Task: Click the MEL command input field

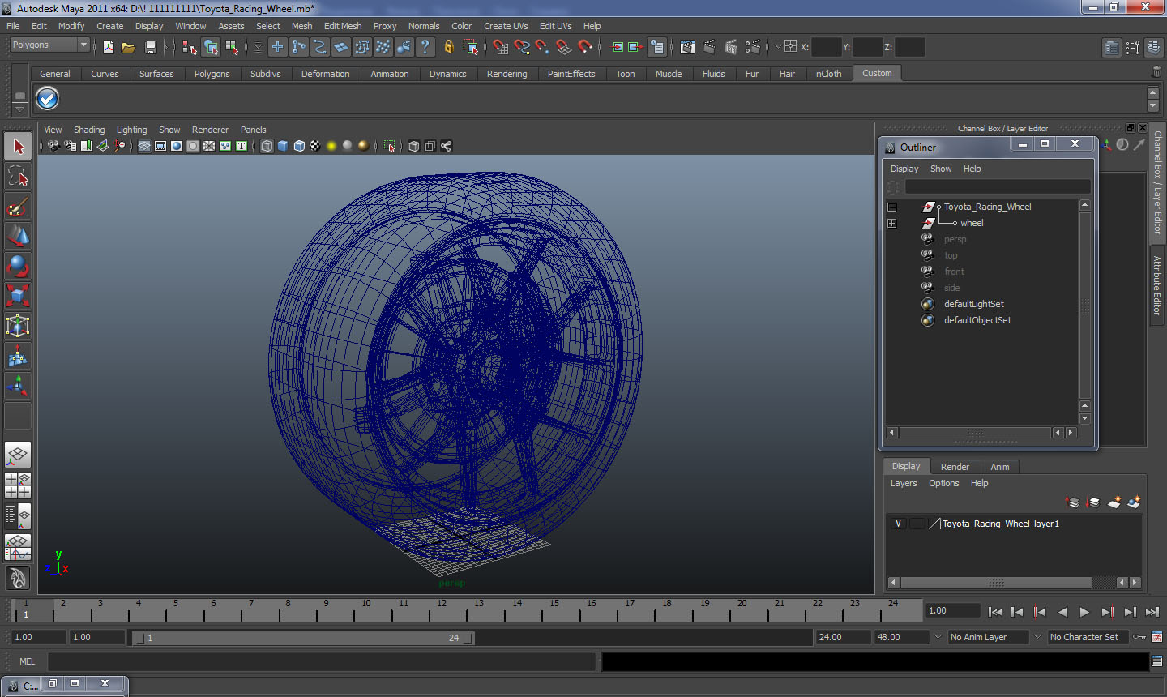Action: click(x=322, y=661)
